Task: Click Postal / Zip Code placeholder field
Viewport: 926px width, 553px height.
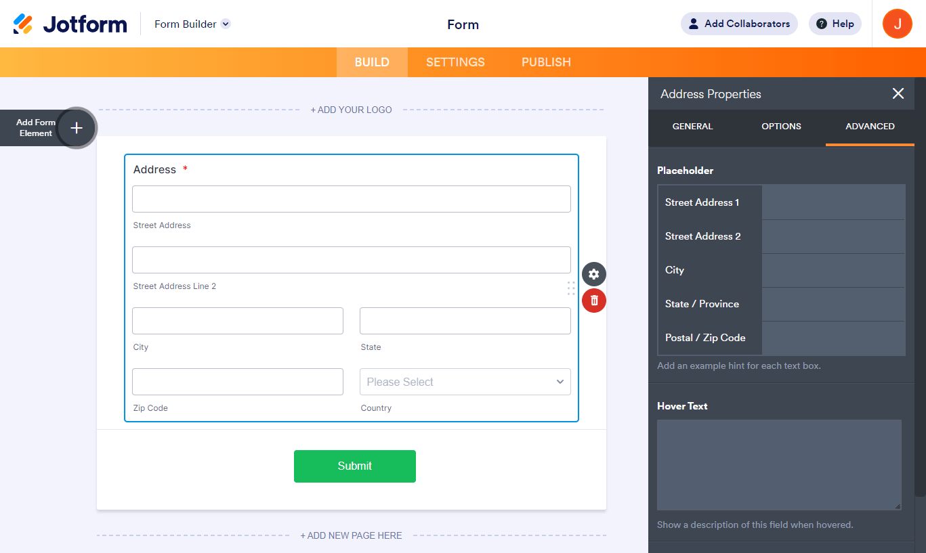Action: pos(833,338)
